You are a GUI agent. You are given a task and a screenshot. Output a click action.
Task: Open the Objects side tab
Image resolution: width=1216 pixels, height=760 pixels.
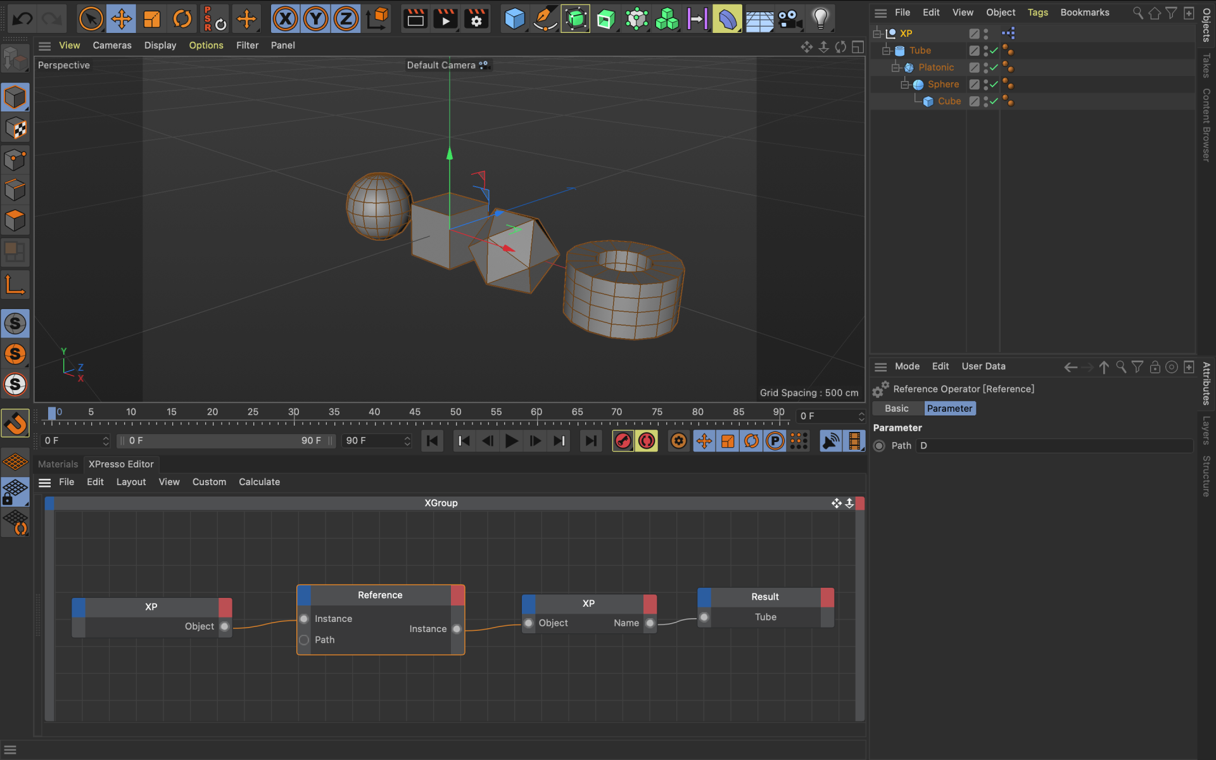tap(1206, 25)
